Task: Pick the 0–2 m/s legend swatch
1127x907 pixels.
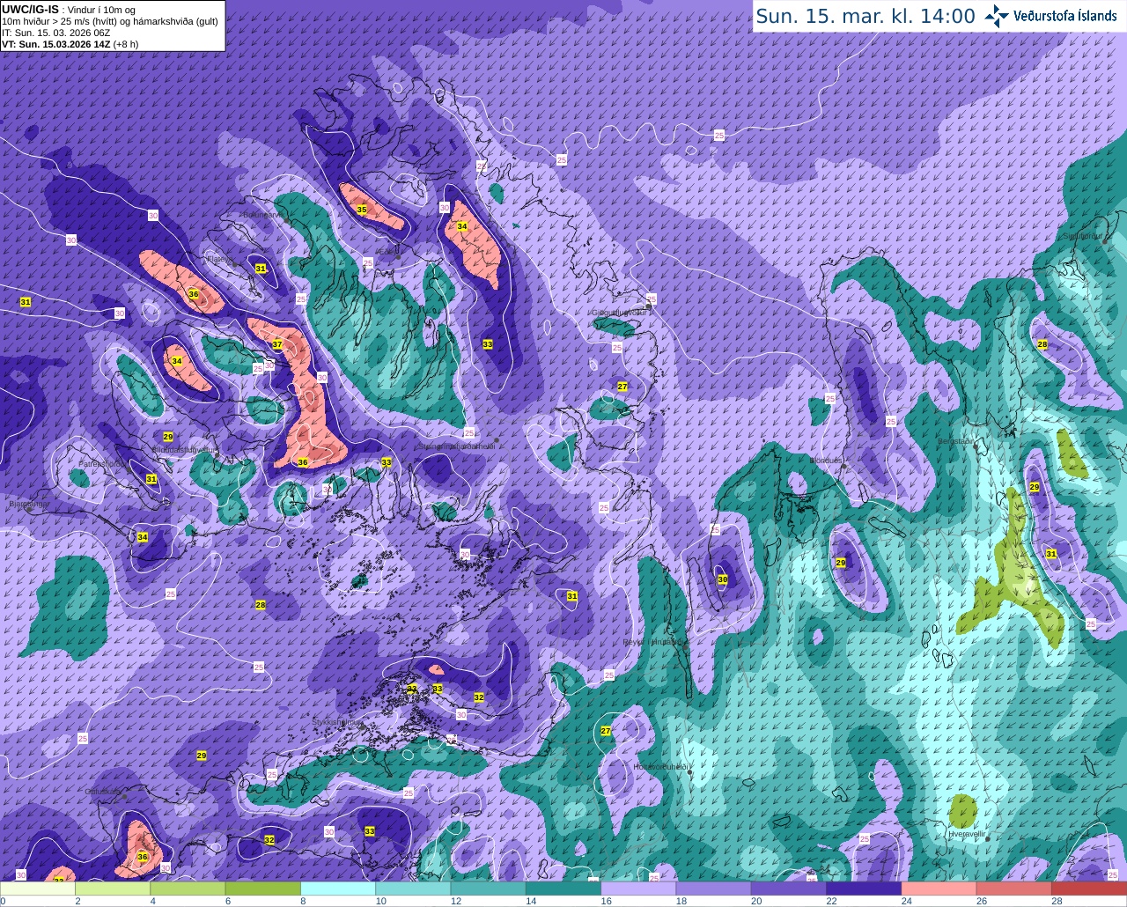Action: coord(38,889)
